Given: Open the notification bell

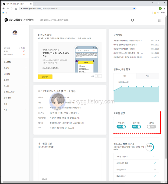Looking at the screenshot, I should click(132, 20).
